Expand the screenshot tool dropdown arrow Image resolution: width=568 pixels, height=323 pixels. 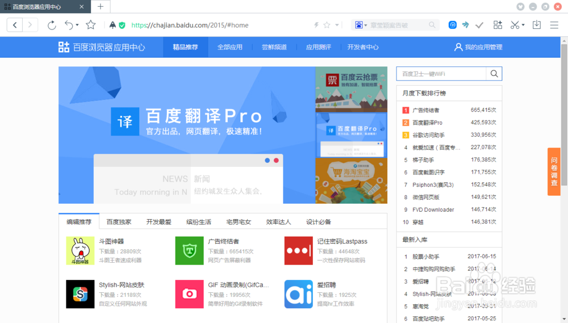[x=523, y=25]
